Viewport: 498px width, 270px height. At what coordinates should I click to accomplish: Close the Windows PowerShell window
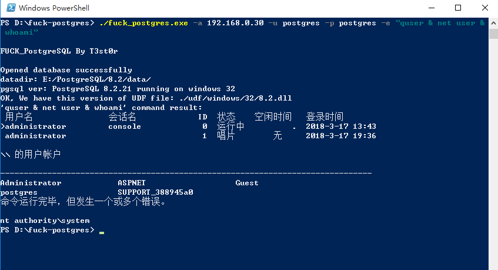coord(484,8)
